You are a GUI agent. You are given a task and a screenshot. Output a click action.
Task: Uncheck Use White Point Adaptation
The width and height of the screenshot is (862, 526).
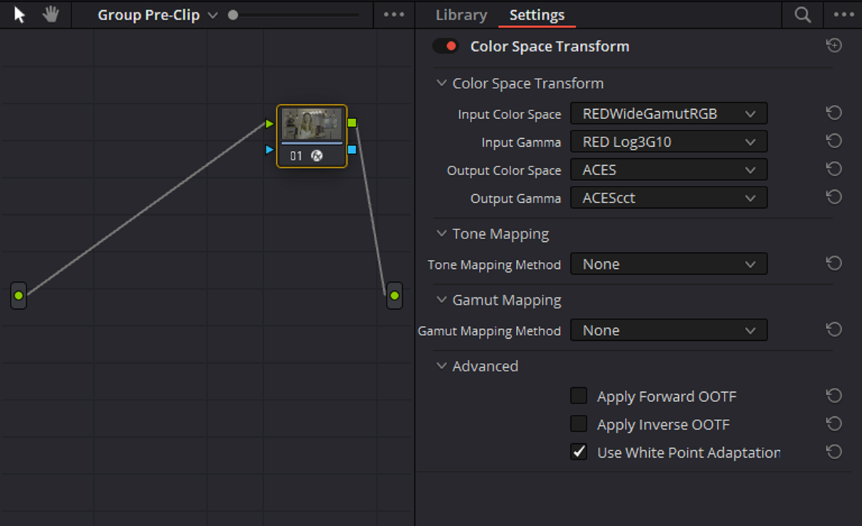578,452
